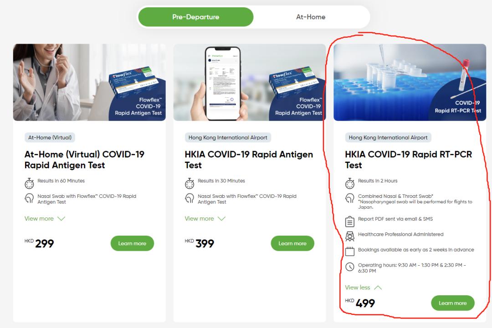Open the Rapid RT-PCR Test lab image
This screenshot has height=328, width=492.
coord(410,82)
